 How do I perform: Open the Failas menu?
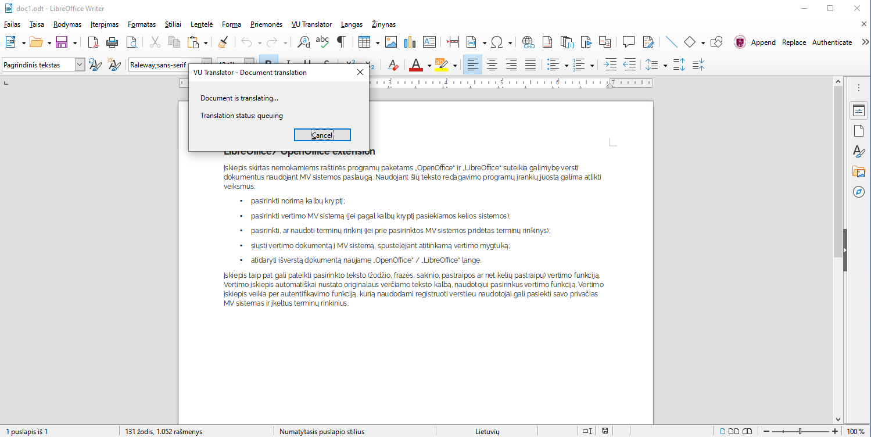coord(12,24)
